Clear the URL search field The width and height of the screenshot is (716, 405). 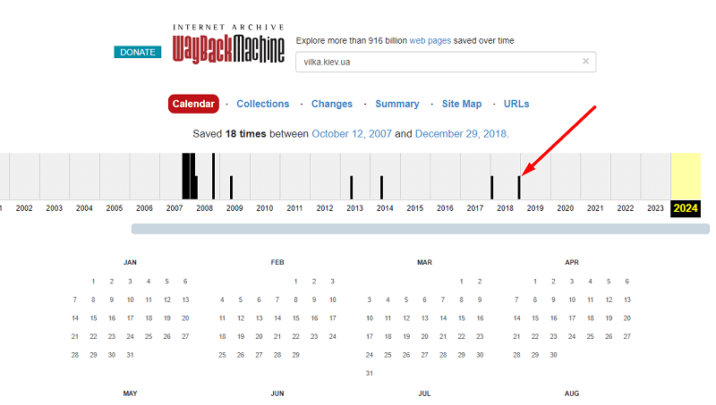tap(585, 61)
